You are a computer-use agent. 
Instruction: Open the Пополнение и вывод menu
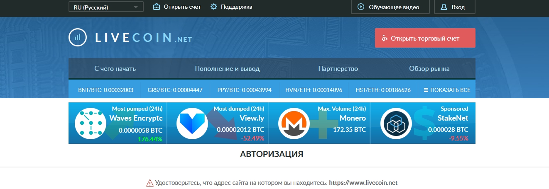coord(227,69)
